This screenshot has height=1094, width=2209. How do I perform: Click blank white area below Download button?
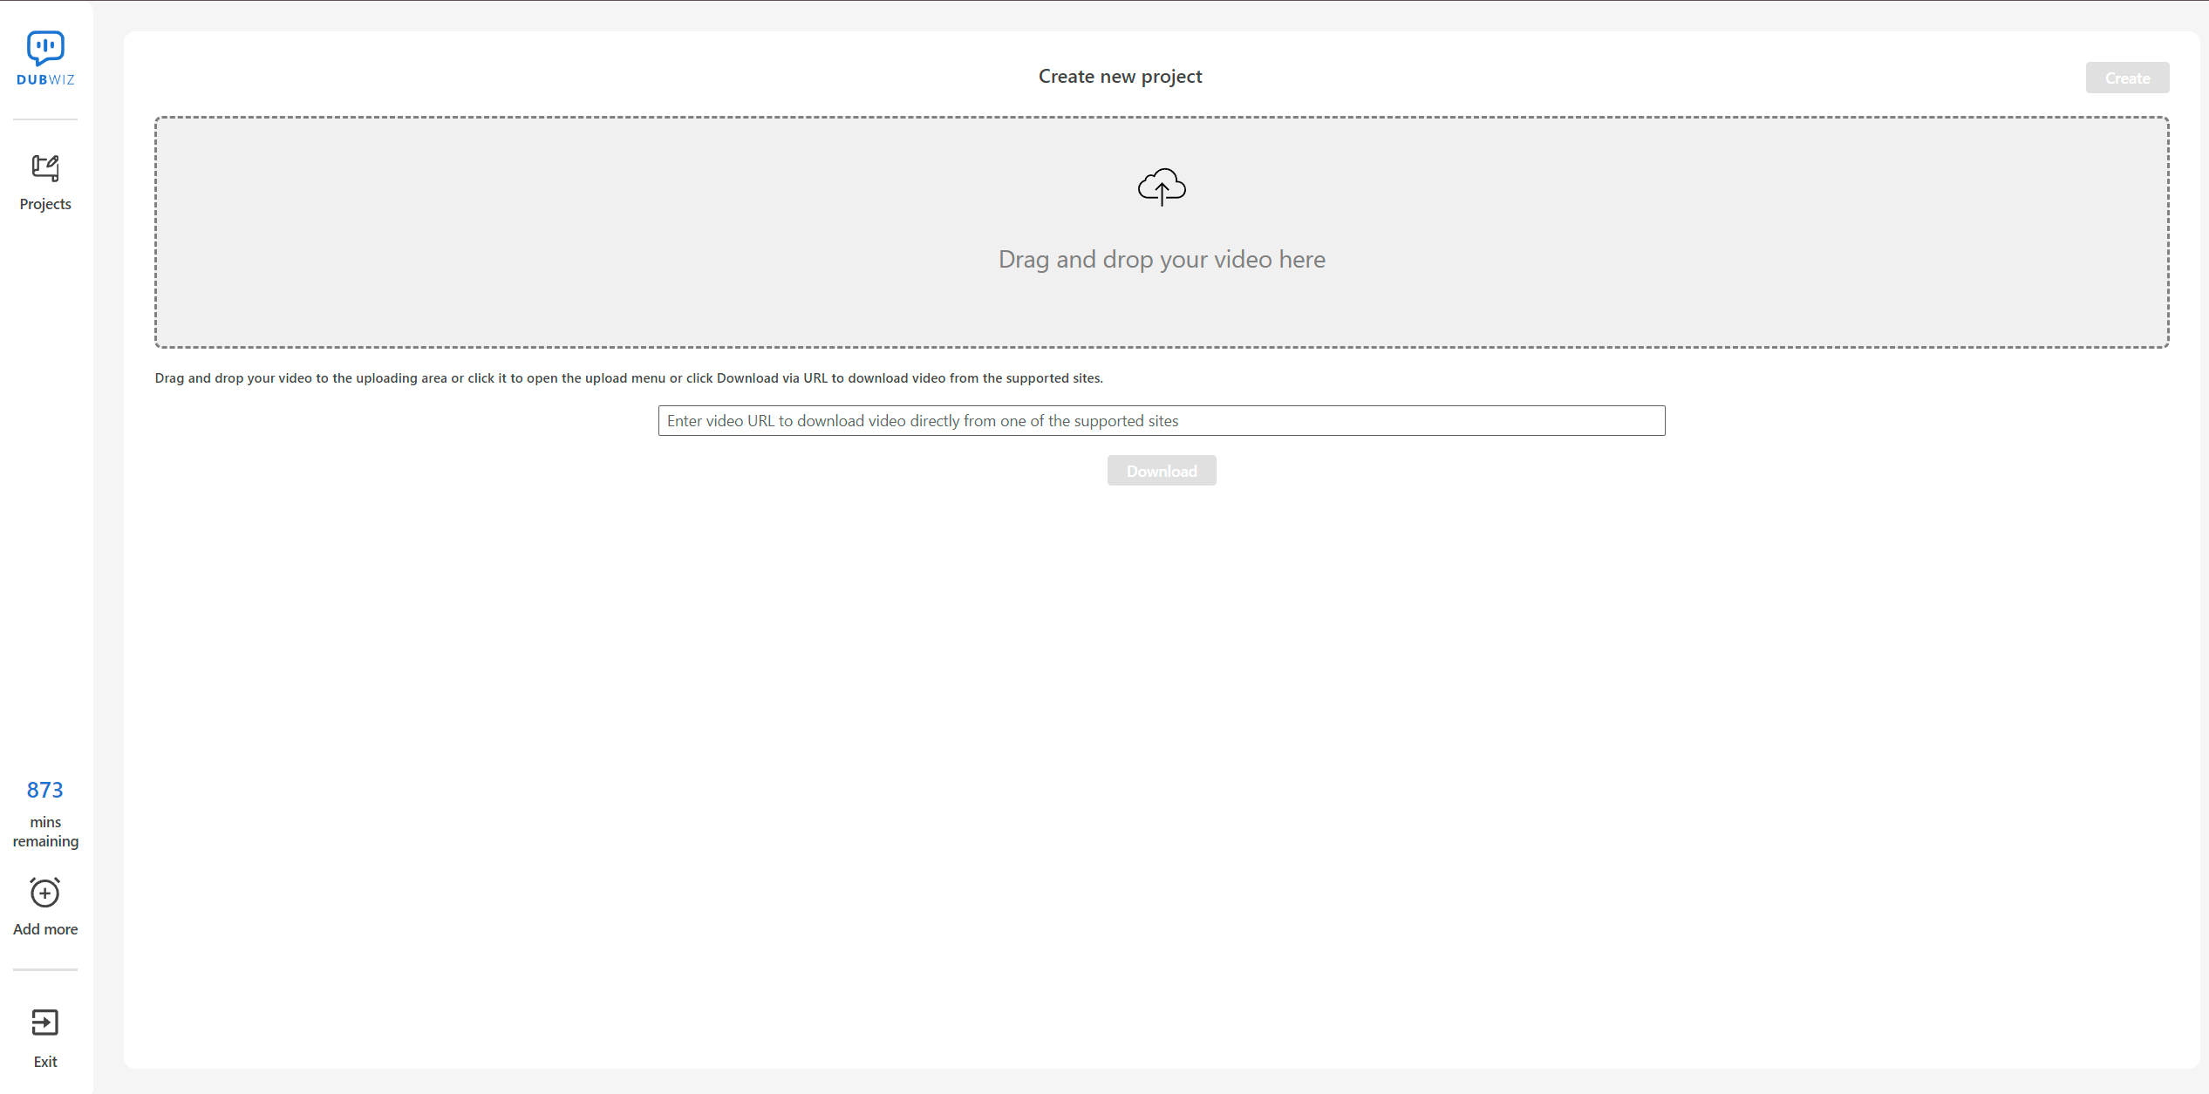(x=1161, y=741)
